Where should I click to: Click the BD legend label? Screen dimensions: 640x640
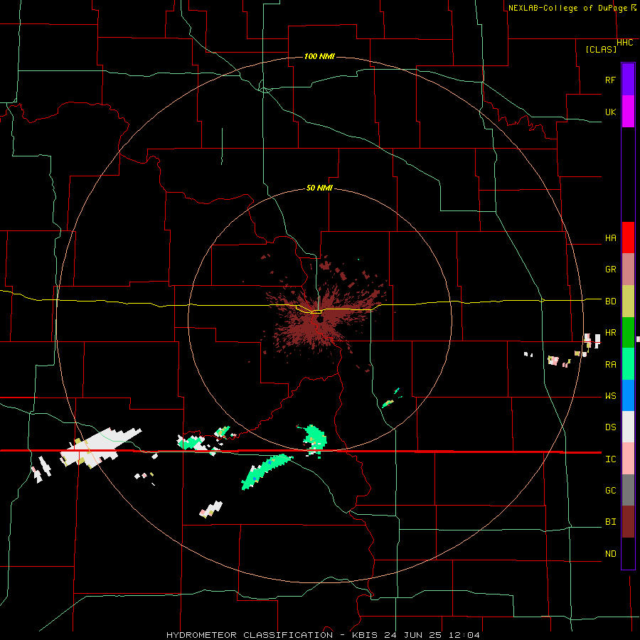click(x=610, y=302)
